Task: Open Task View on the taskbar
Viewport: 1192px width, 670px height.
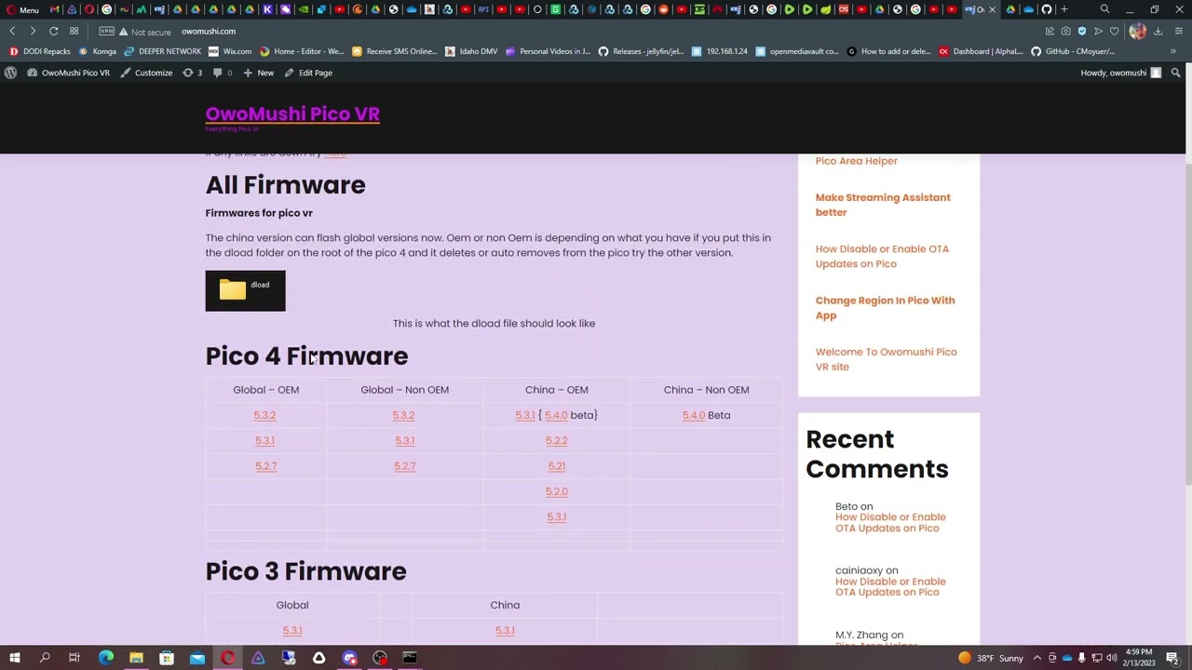Action: pos(74,658)
